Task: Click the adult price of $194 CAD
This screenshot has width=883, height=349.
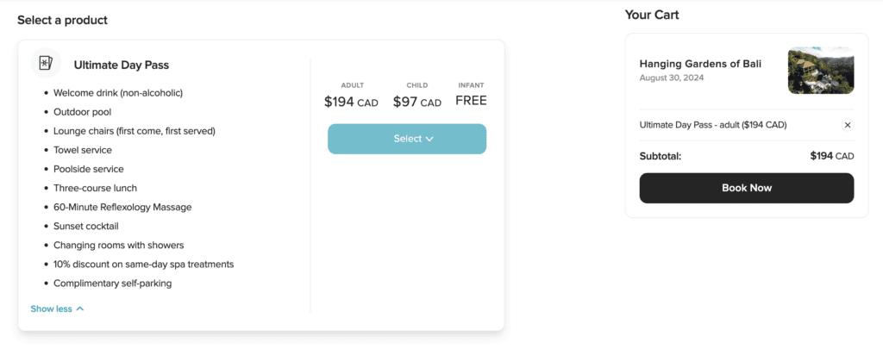Action: tap(352, 102)
